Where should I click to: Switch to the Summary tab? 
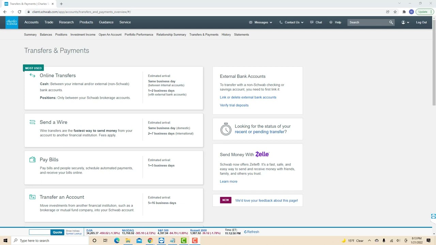[x=30, y=34]
